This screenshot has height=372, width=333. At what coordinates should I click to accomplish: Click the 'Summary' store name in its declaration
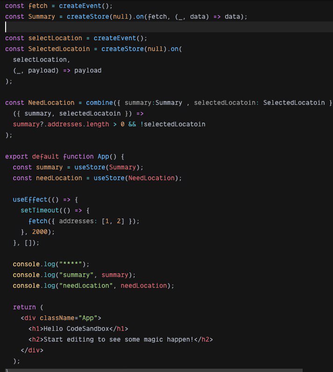pos(42,16)
